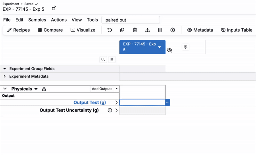Open the Physicals dropdown arrow
The image size is (256, 155).
36,89
